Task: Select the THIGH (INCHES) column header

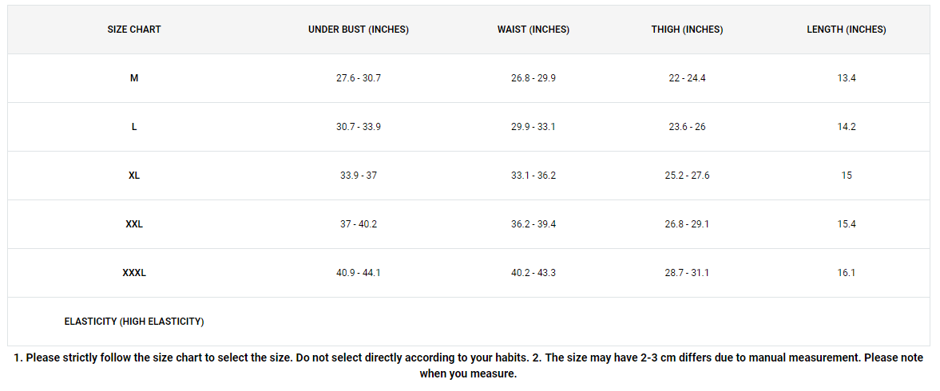Action: 687,30
